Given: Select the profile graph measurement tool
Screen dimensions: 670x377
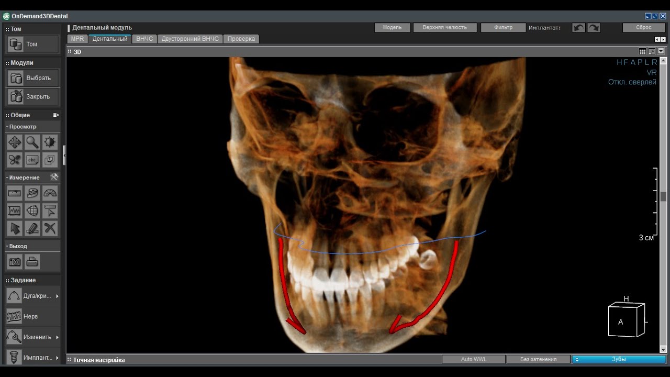Looking at the screenshot, I should pyautogui.click(x=15, y=211).
